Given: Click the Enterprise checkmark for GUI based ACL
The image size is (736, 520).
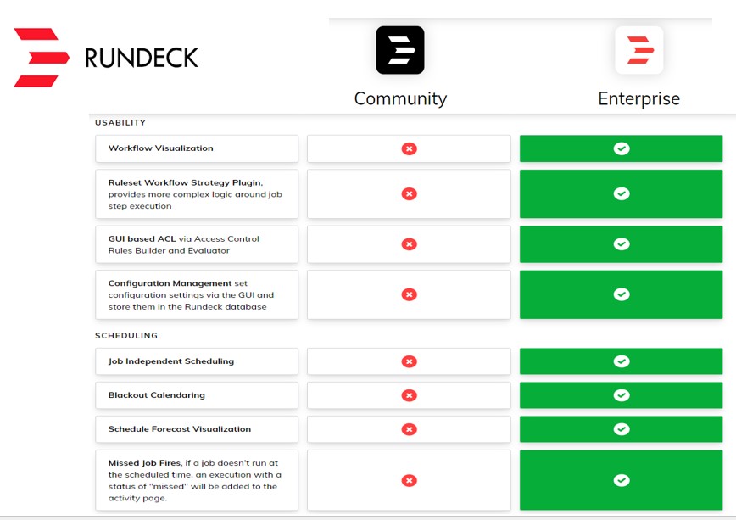Looking at the screenshot, I should click(622, 244).
